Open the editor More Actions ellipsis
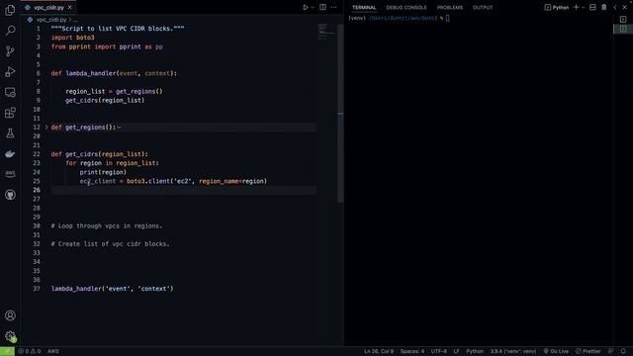The height and width of the screenshot is (356, 633). [333, 7]
